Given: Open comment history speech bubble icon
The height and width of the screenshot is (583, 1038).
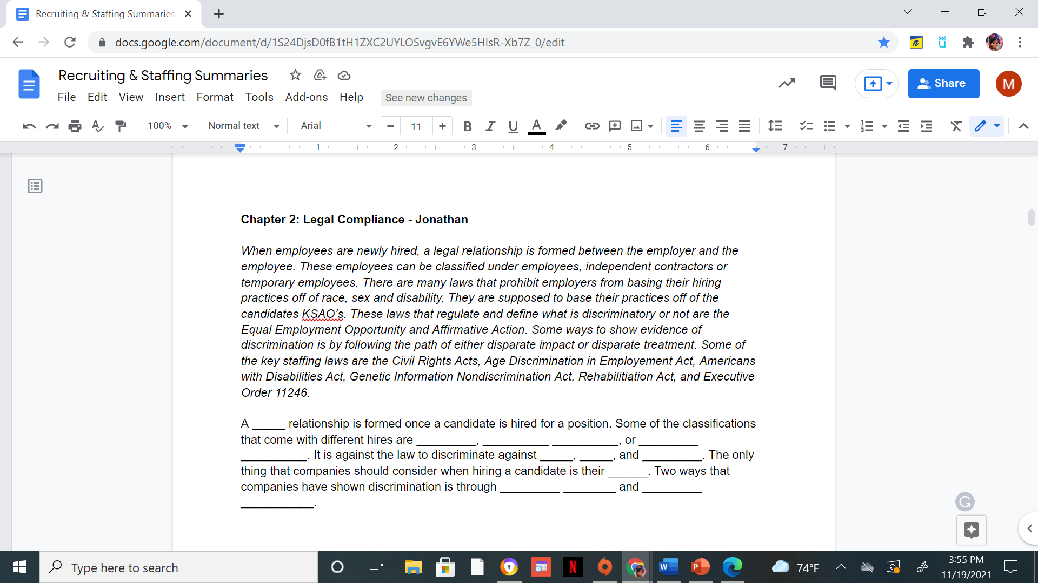Looking at the screenshot, I should point(828,83).
